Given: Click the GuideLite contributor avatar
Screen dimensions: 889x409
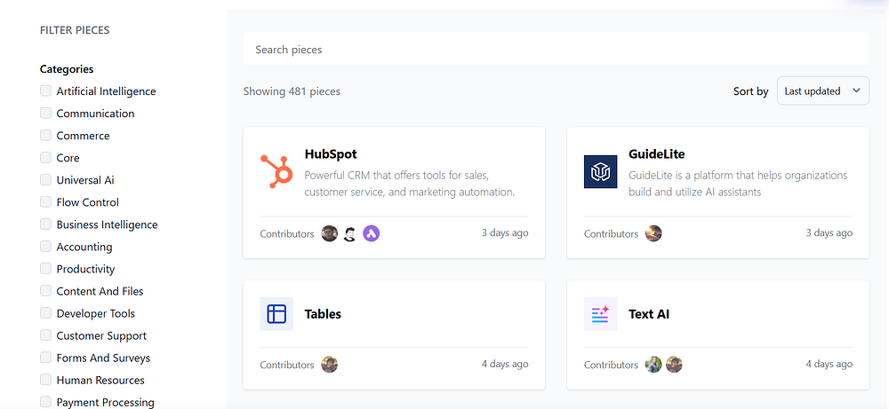Looking at the screenshot, I should click(x=653, y=233).
